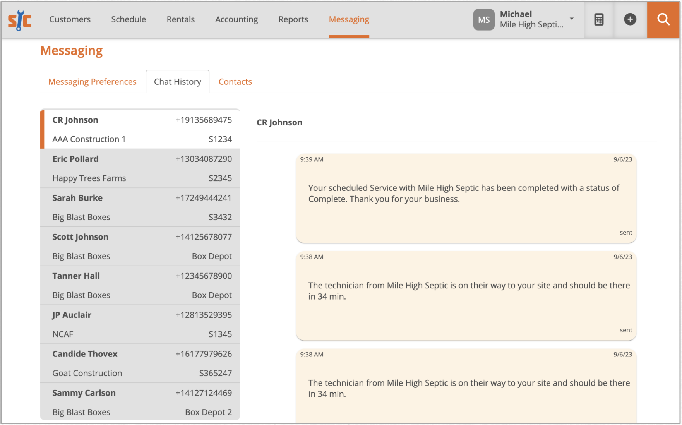This screenshot has height=425, width=682.
Task: Select the Candide Thovex conversation
Action: click(x=140, y=363)
